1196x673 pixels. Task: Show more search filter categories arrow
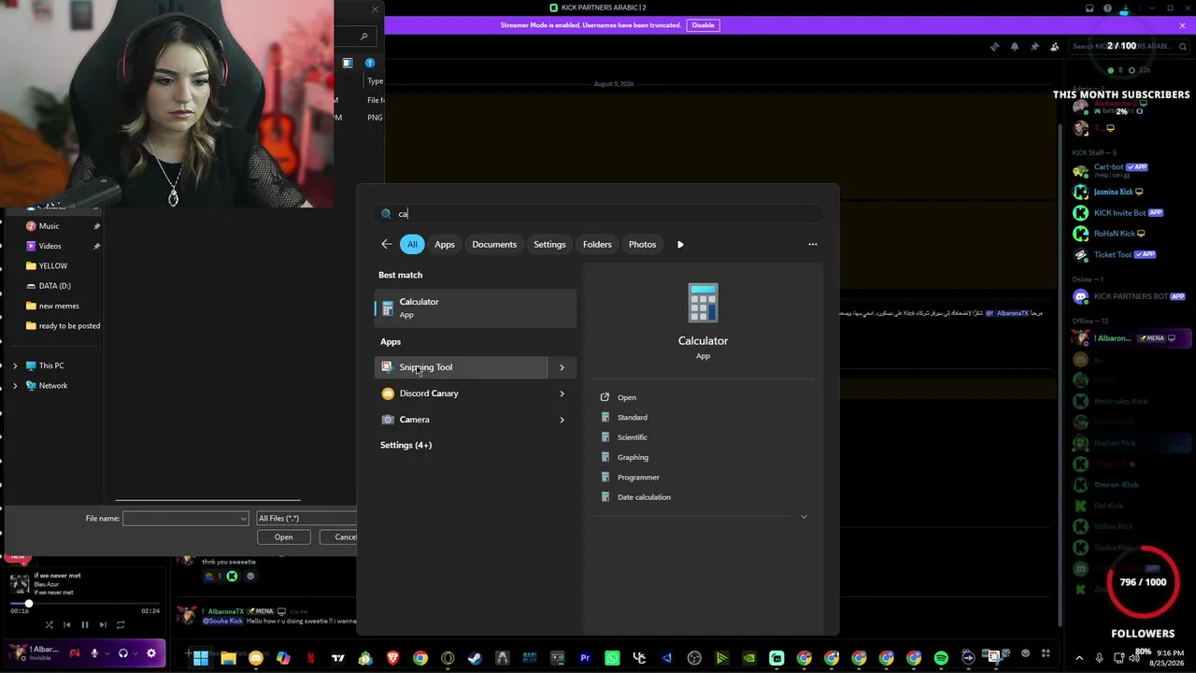680,244
